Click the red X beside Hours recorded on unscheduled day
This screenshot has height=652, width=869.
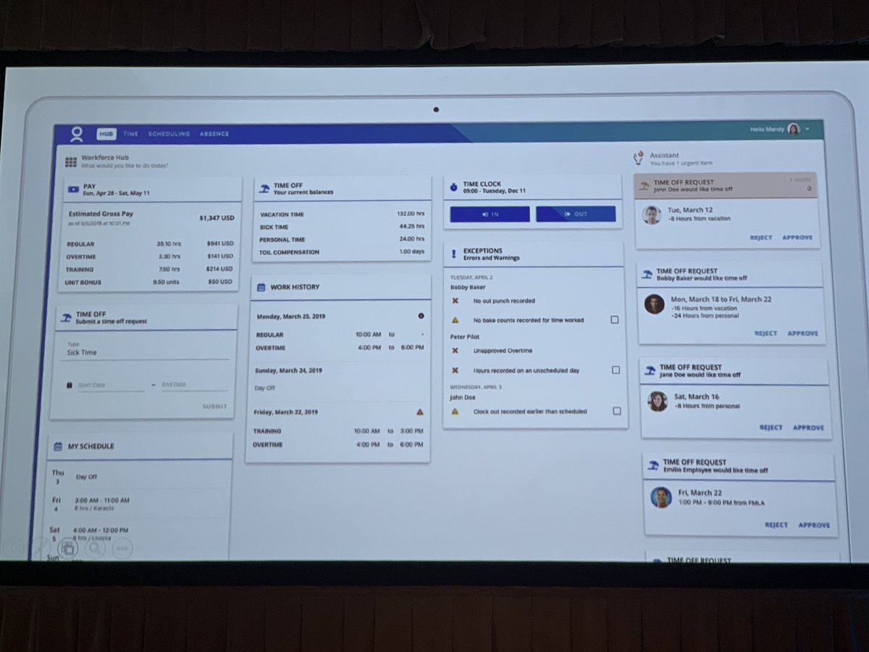[x=455, y=370]
